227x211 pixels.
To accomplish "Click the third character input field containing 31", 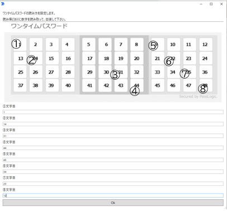I will point(113,136).
